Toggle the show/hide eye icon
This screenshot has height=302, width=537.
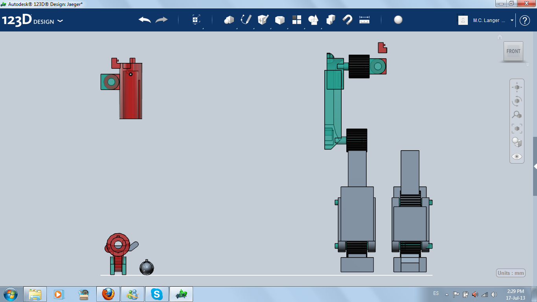point(517,157)
